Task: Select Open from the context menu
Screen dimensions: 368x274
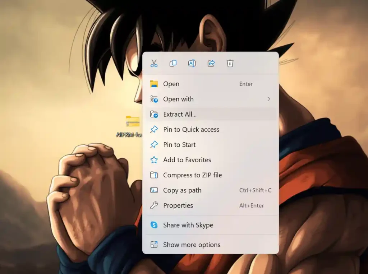Action: point(211,84)
